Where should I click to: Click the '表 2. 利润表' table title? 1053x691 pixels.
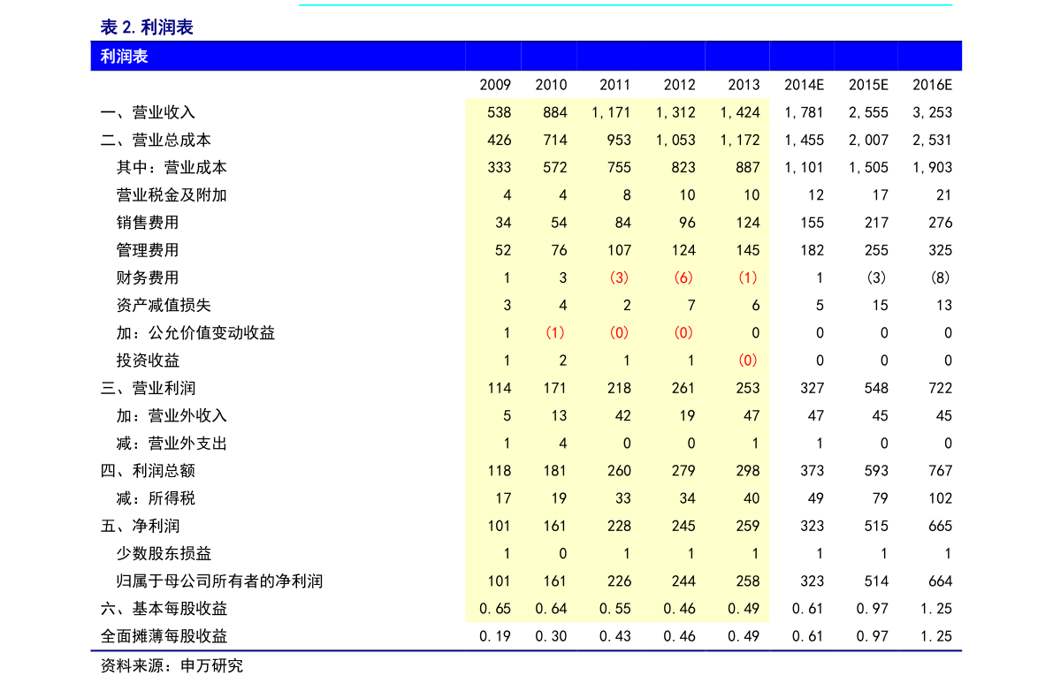147,27
